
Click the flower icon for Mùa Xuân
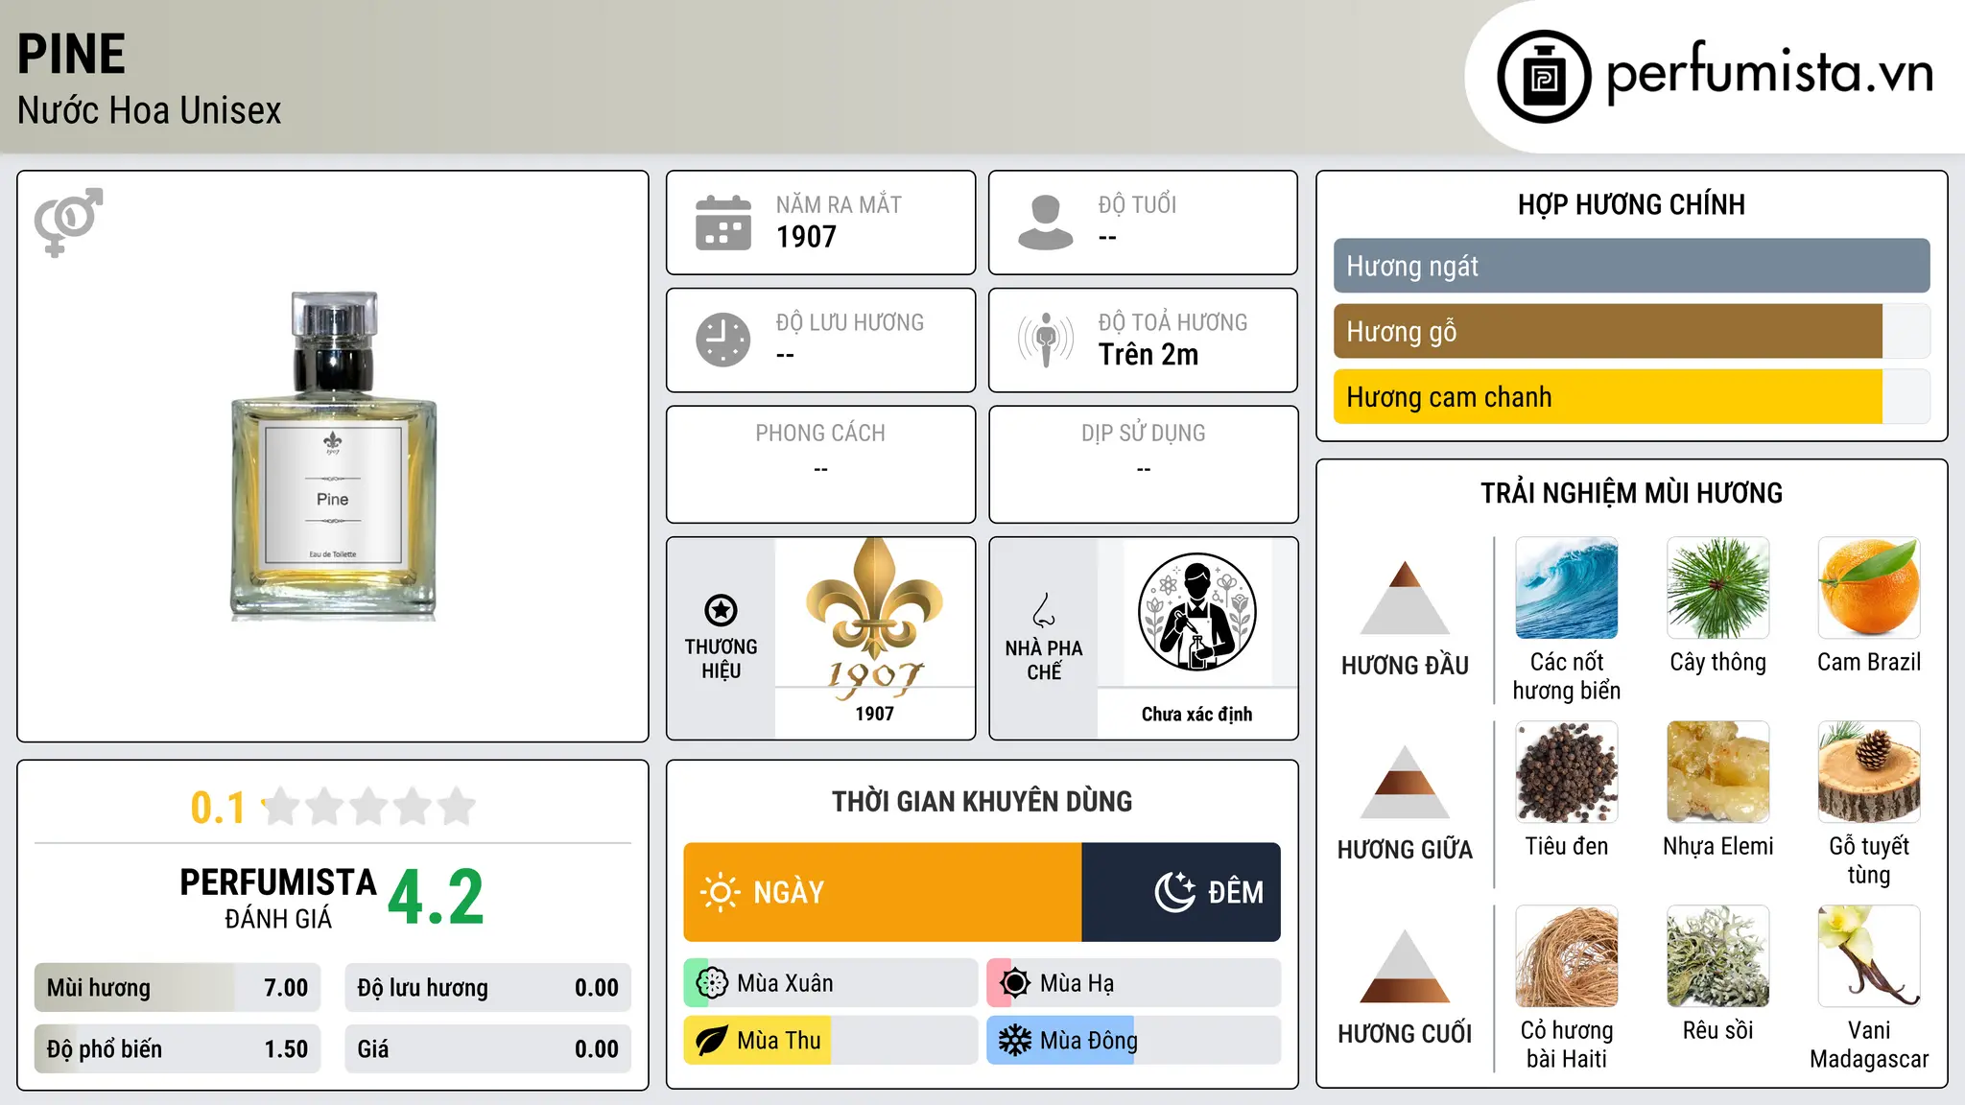712,983
